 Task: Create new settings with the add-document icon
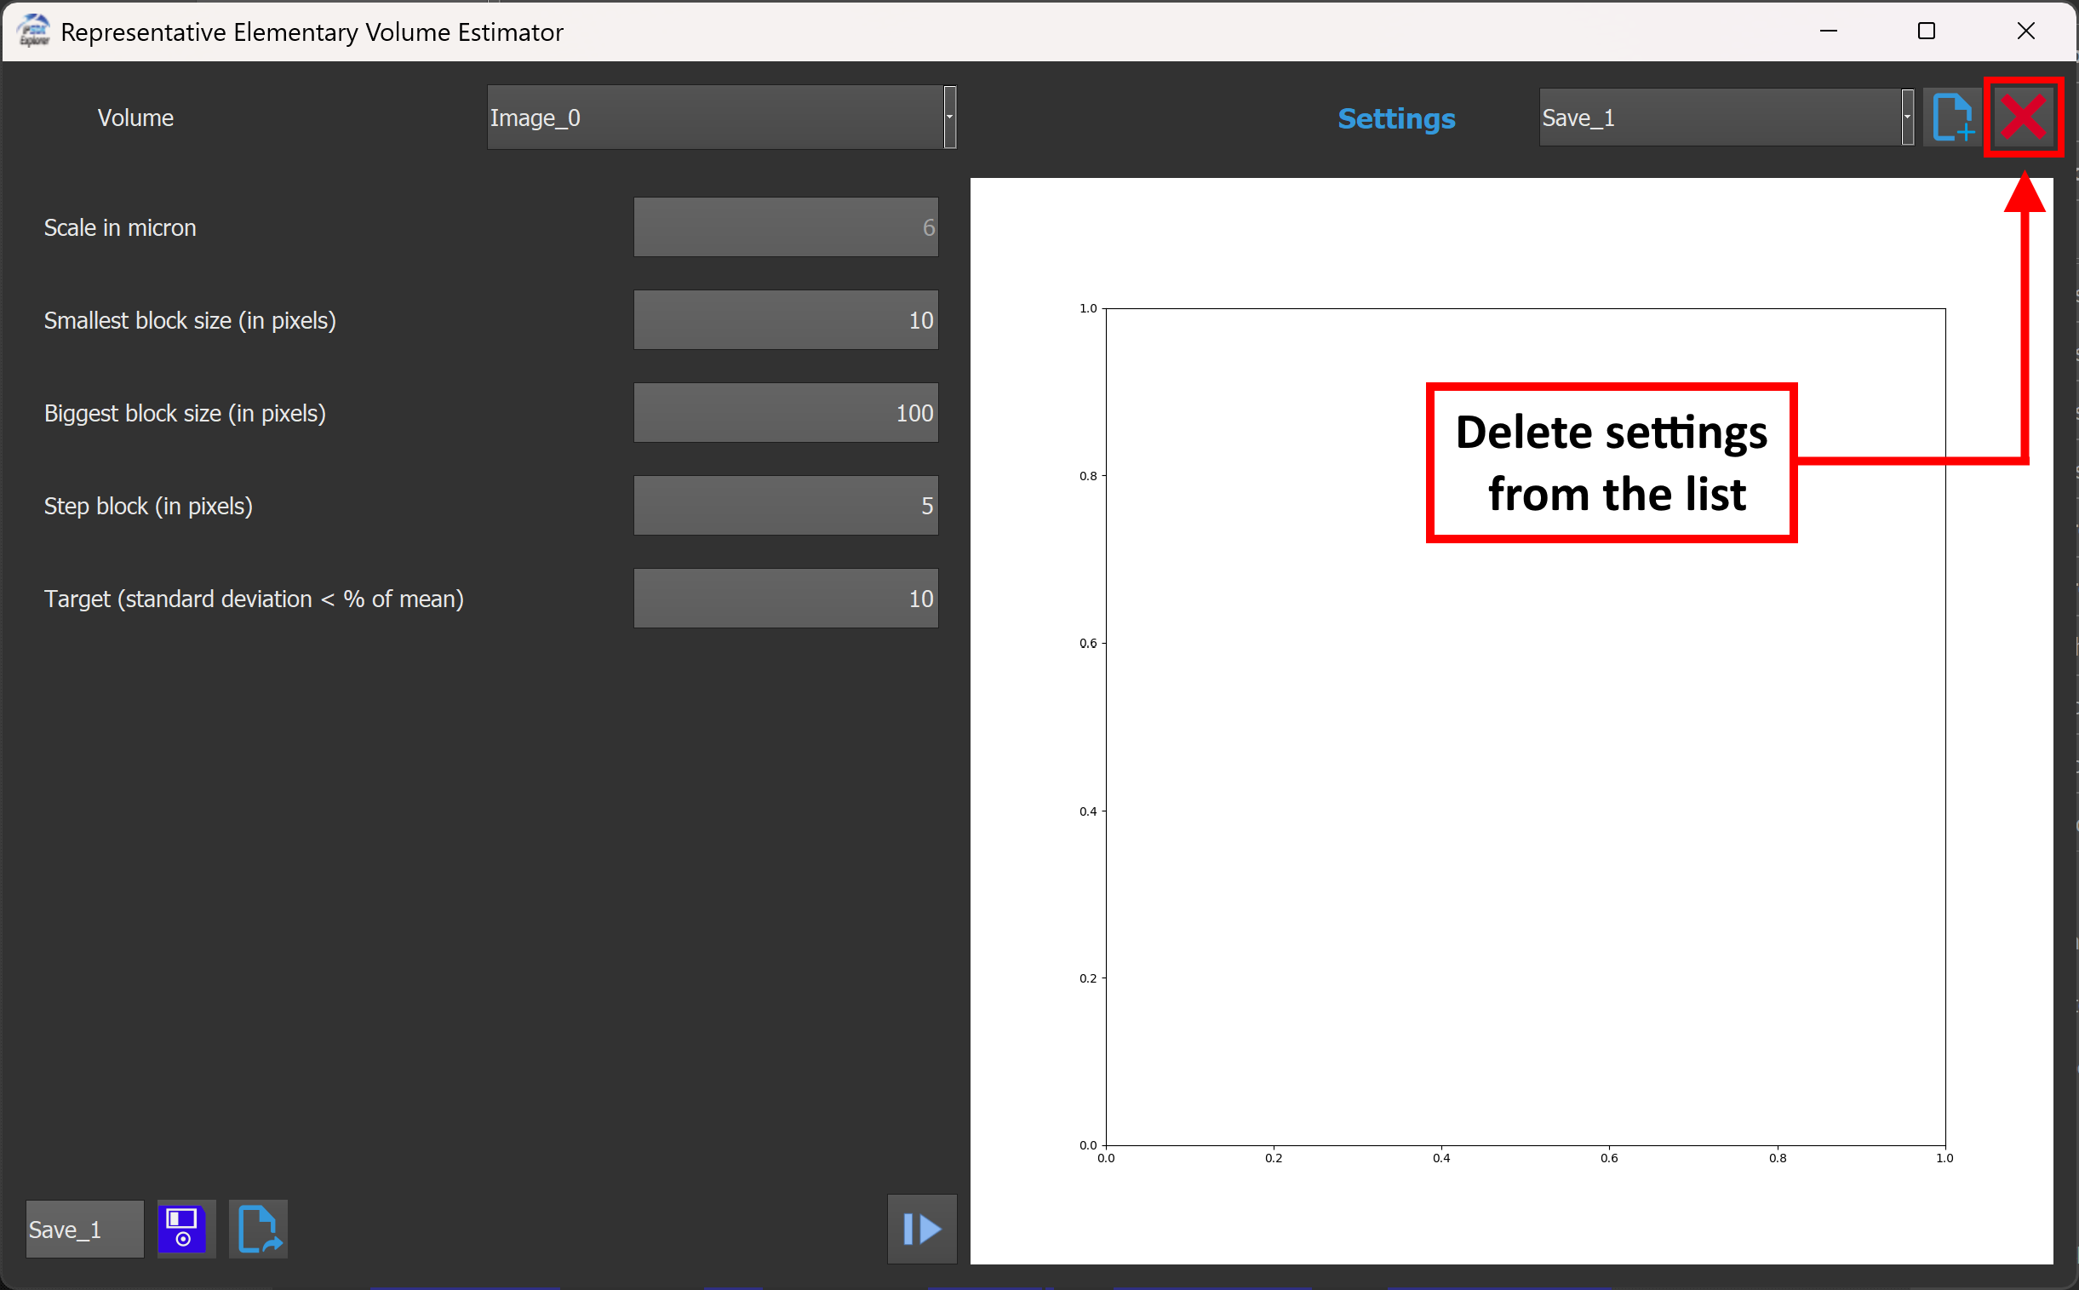[x=1951, y=117]
